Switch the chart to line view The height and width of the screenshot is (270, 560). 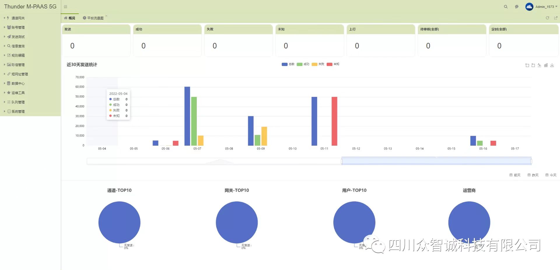(539, 65)
